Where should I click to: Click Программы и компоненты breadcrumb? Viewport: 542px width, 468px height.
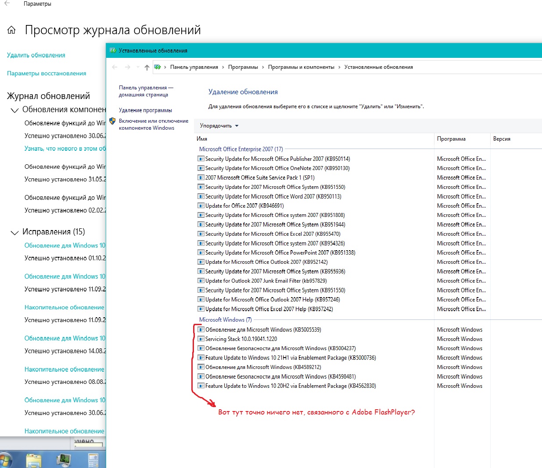301,67
